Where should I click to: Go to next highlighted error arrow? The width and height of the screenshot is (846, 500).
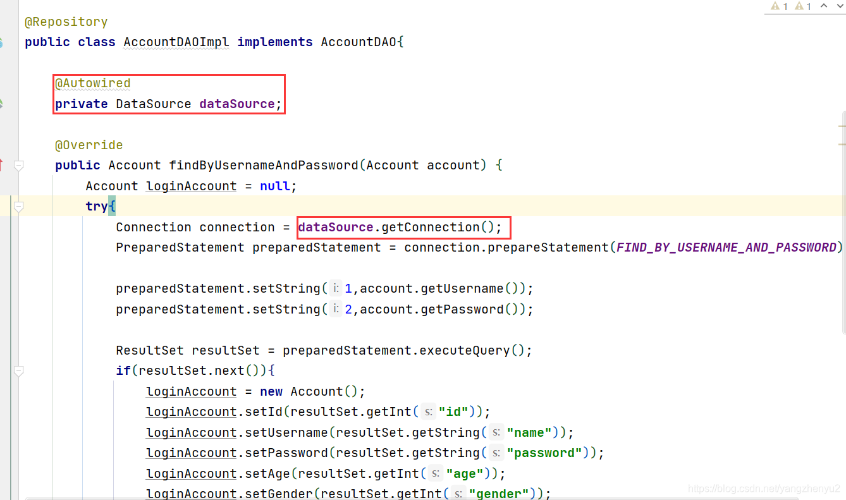(840, 6)
